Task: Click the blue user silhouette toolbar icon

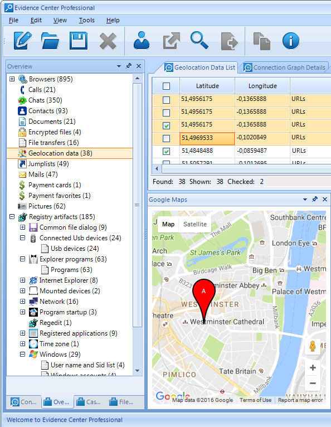Action: pos(142,41)
